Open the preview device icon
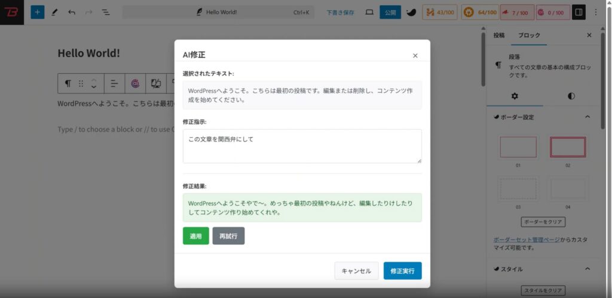The width and height of the screenshot is (612, 298). click(x=369, y=12)
